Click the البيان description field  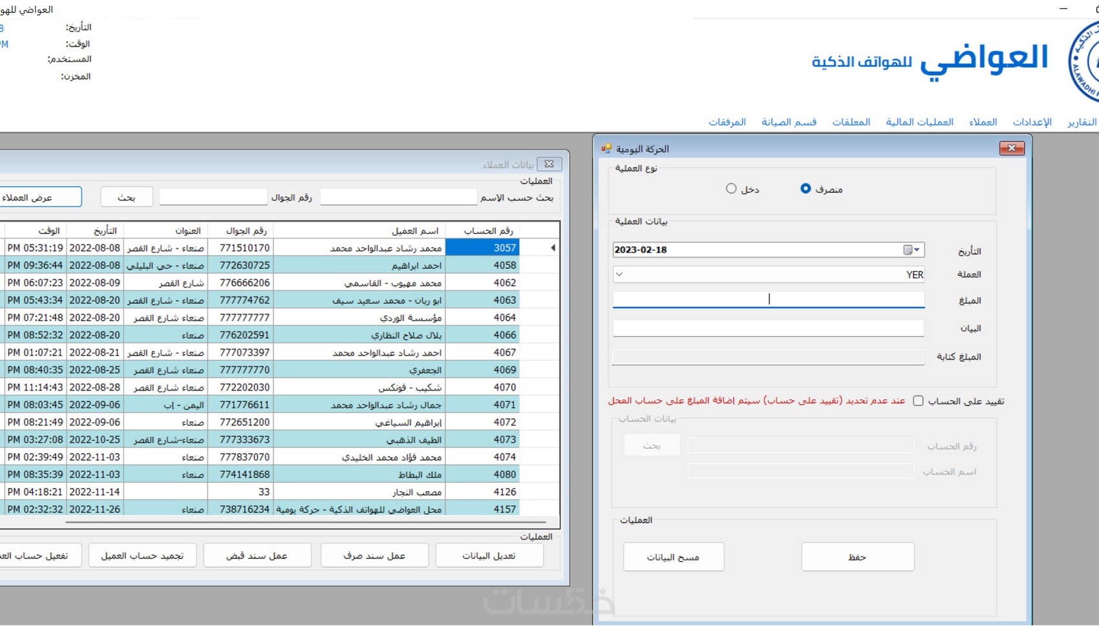pos(769,328)
